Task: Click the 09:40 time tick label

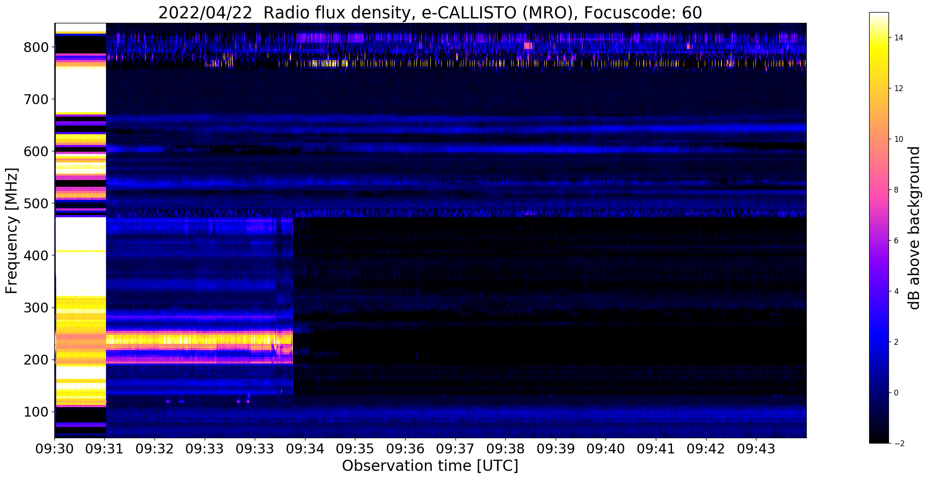Action: coord(606,449)
